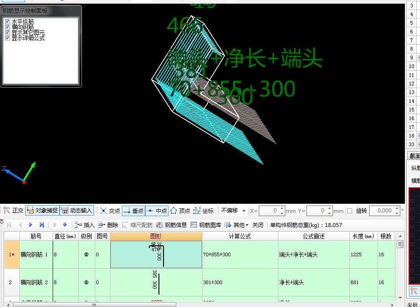The width and height of the screenshot is (420, 307).
Task: Toggle 正交 orthogonal mode
Action: click(x=13, y=211)
